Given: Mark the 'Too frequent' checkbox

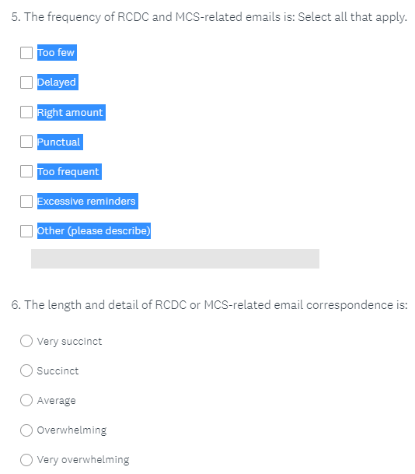Looking at the screenshot, I should click(x=26, y=171).
